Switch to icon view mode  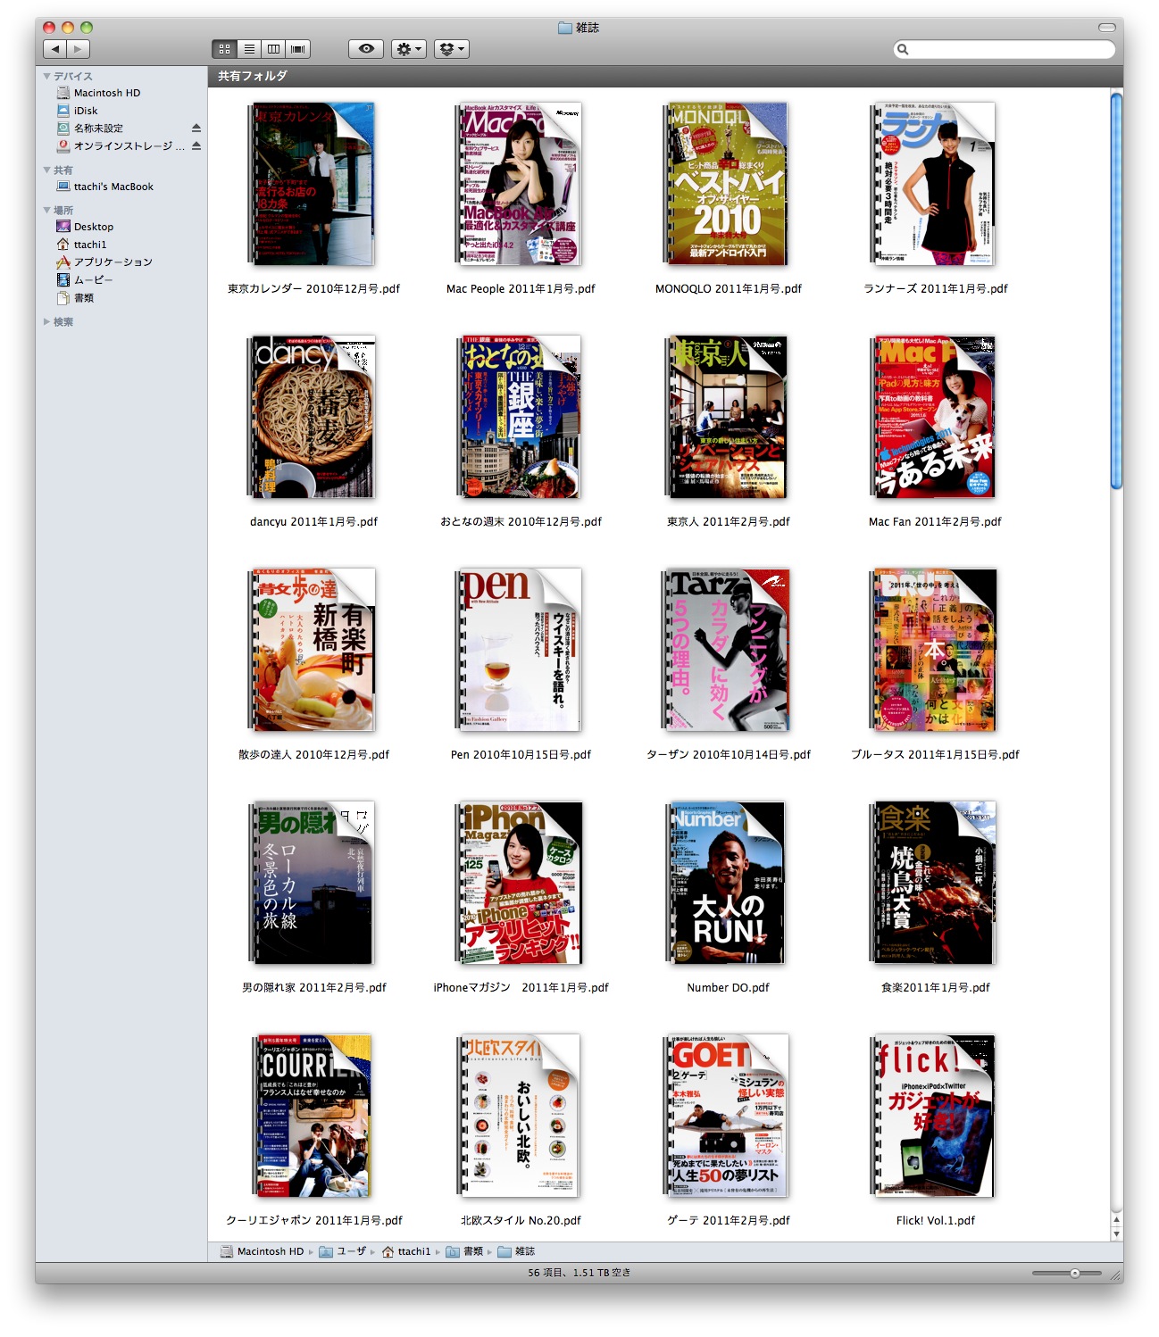click(x=224, y=49)
